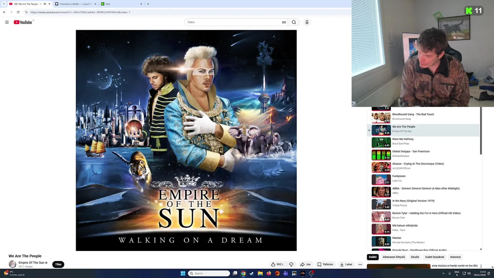Screen dimensions: 494x278
Task: Select the Sinulle filter chip
Action: 415,257
